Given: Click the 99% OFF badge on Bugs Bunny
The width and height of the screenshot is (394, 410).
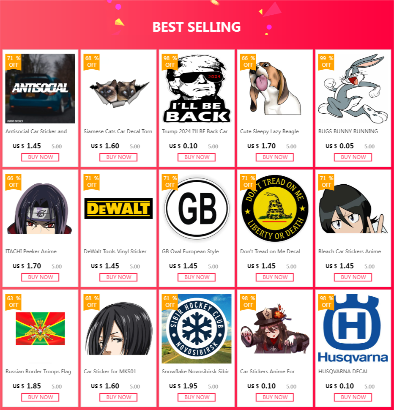Looking at the screenshot, I should point(326,62).
